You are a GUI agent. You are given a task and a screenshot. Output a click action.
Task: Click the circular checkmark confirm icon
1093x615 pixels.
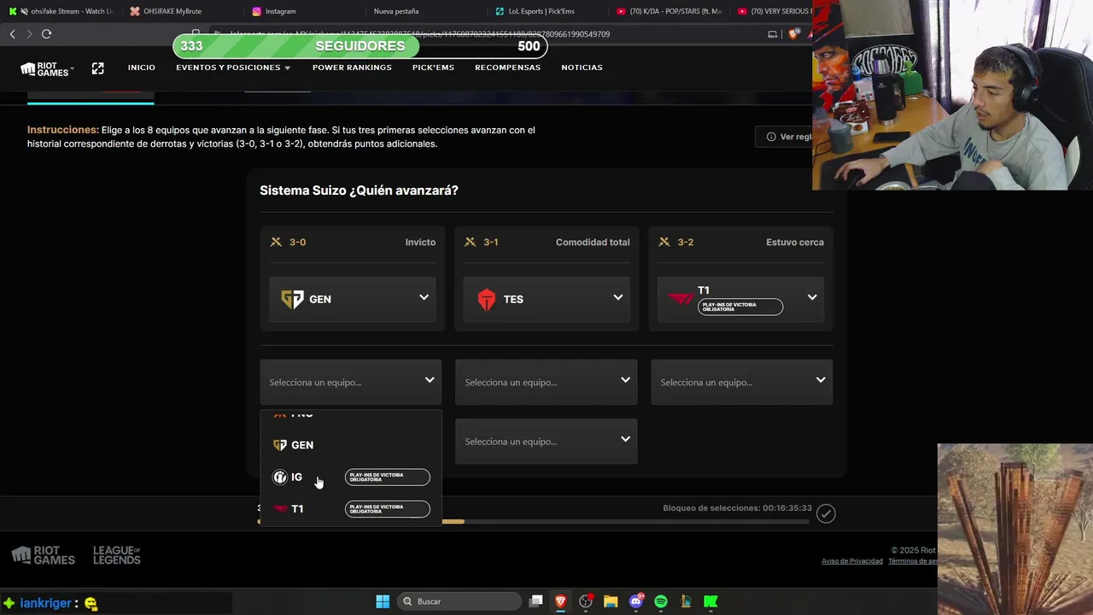click(826, 513)
